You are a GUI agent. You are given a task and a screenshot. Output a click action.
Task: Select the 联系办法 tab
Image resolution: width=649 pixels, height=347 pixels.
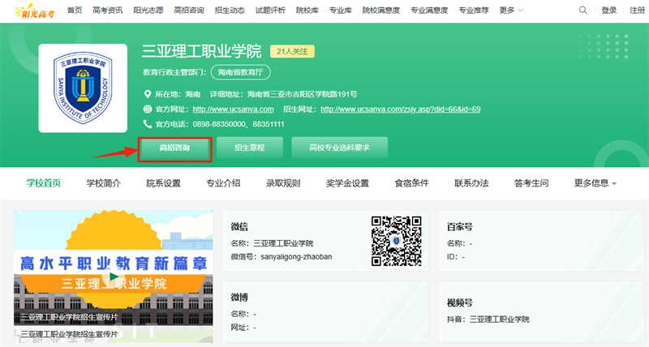click(471, 183)
